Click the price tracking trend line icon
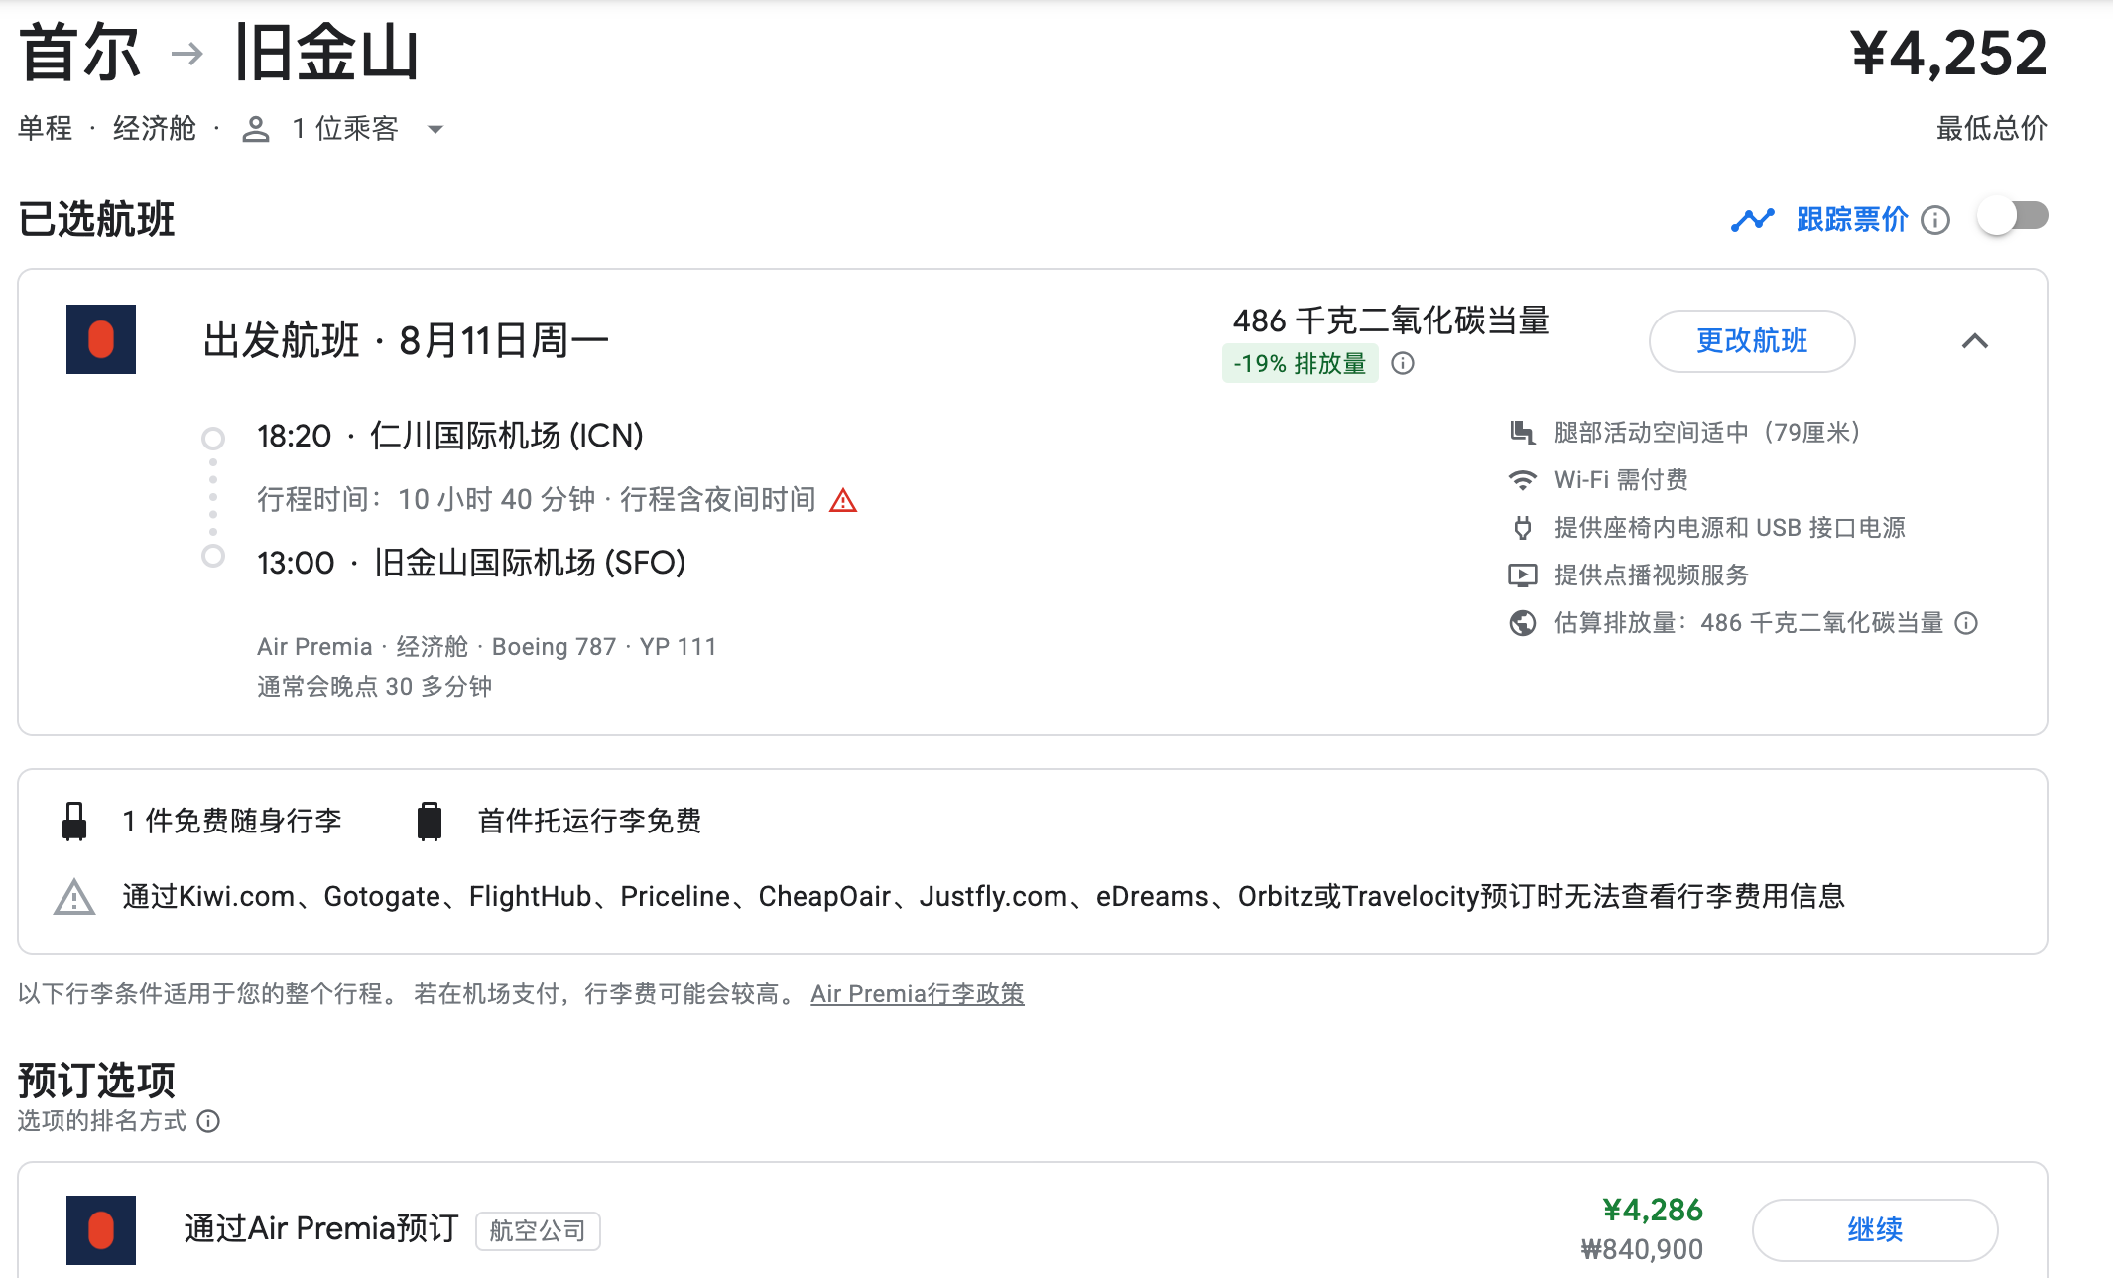The height and width of the screenshot is (1278, 2113). [1752, 219]
